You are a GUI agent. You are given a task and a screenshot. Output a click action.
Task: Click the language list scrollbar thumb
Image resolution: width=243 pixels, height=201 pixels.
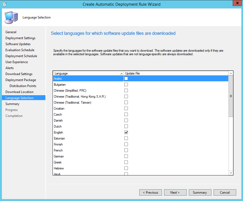pyautogui.click(x=231, y=96)
